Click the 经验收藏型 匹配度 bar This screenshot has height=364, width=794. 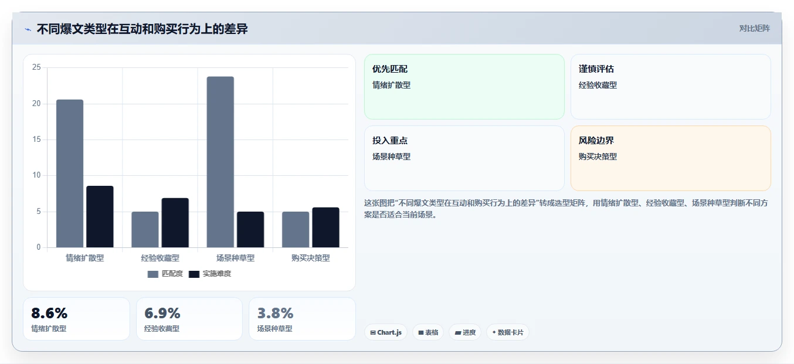145,230
